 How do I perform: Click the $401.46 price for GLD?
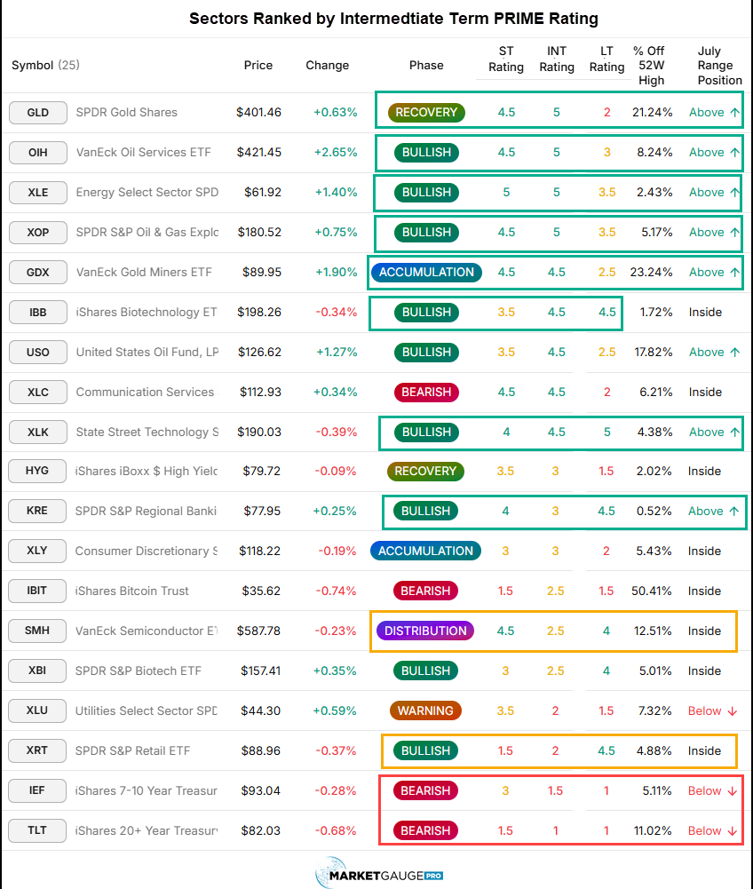tap(258, 112)
